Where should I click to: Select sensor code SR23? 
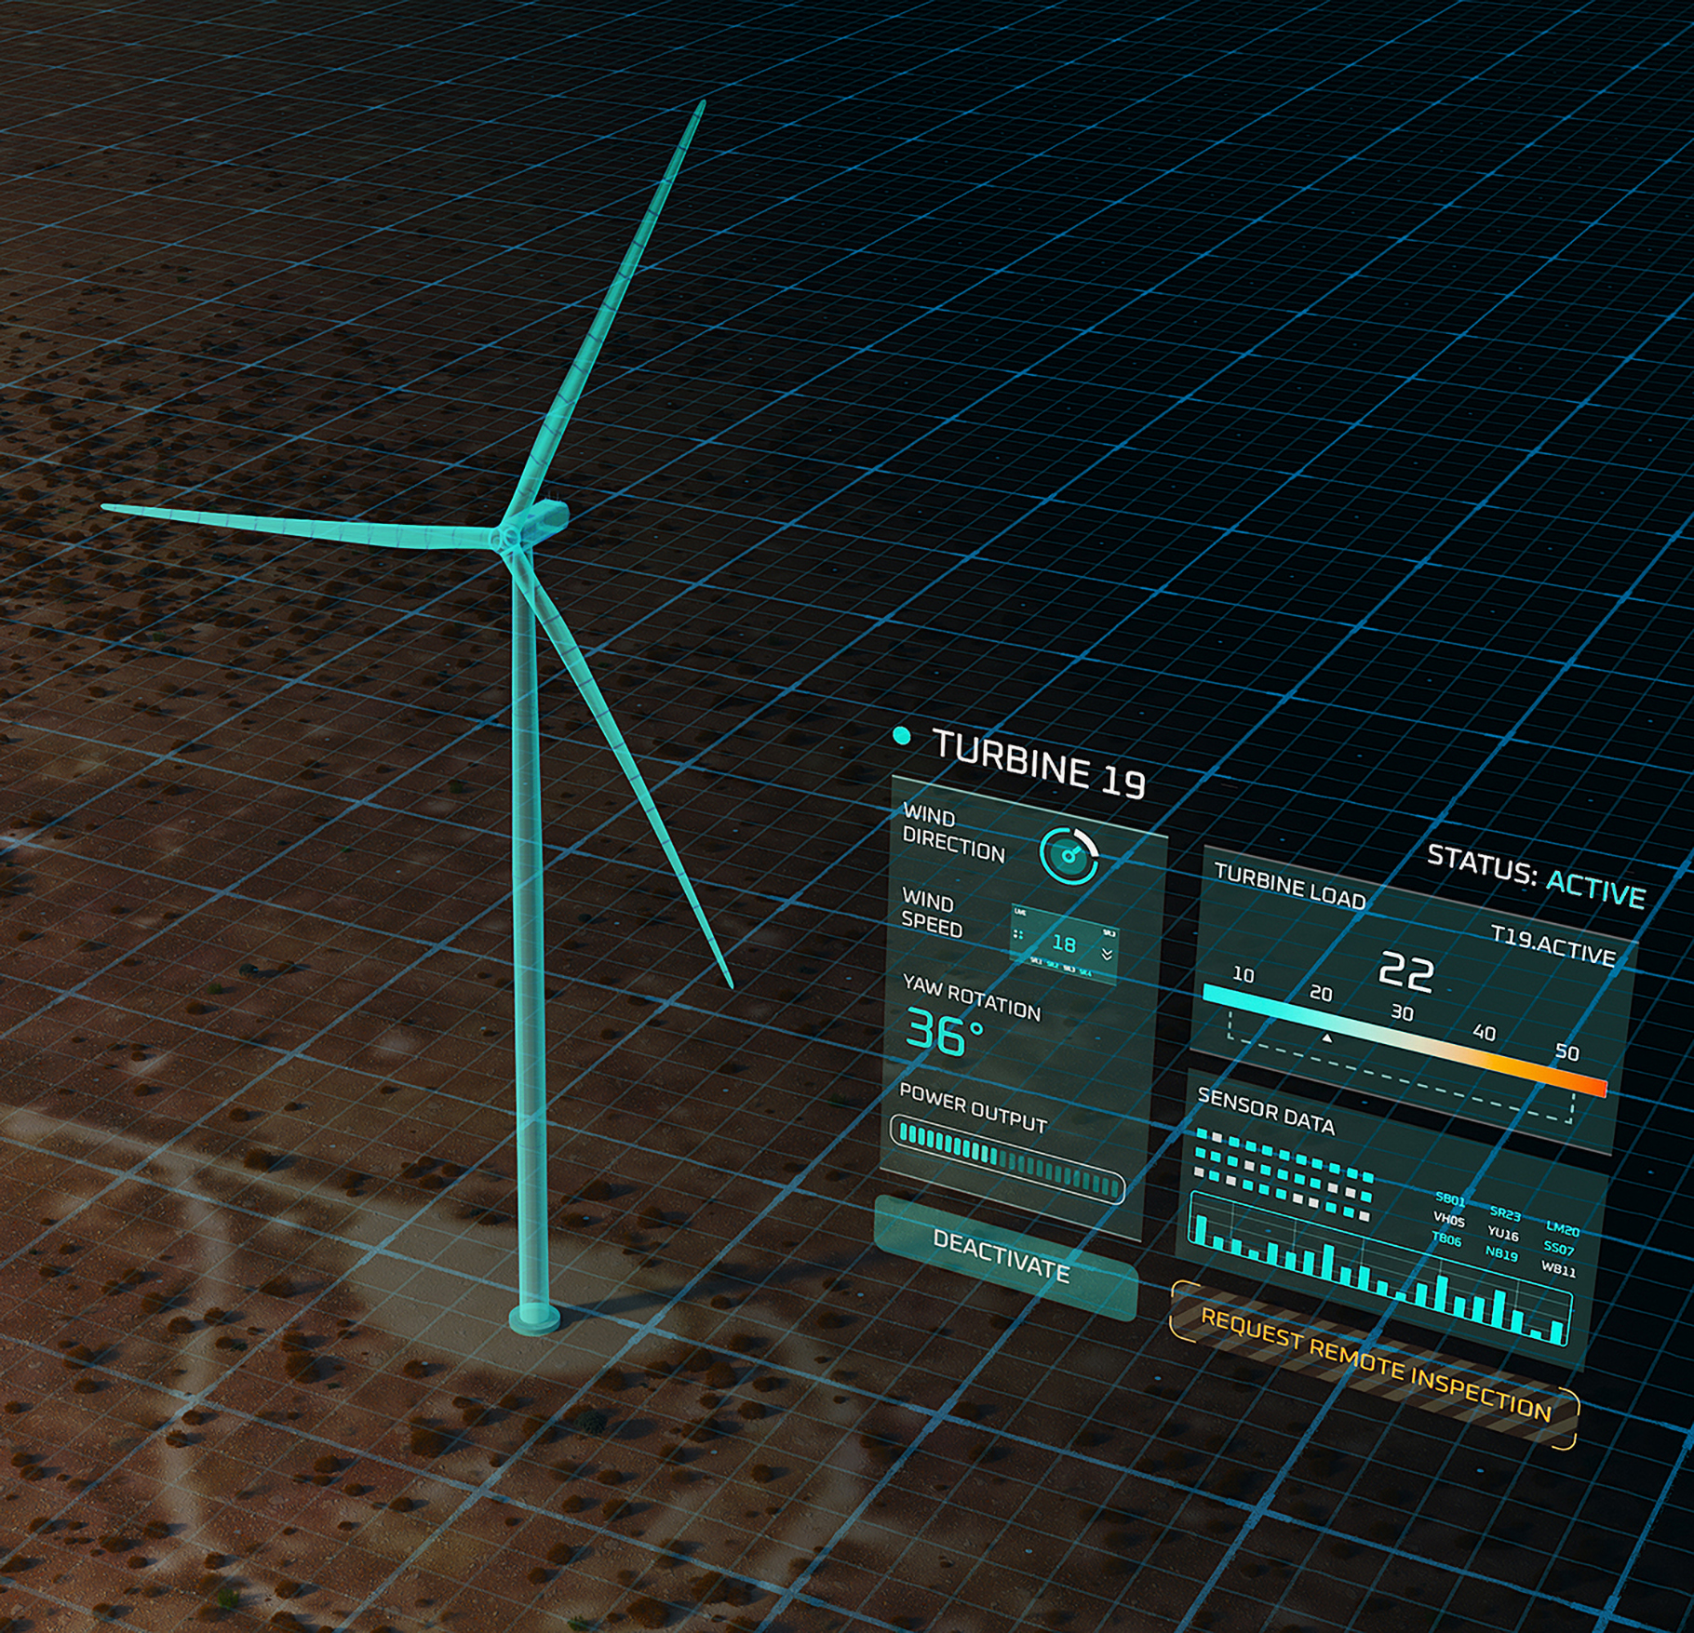pyautogui.click(x=1505, y=1213)
